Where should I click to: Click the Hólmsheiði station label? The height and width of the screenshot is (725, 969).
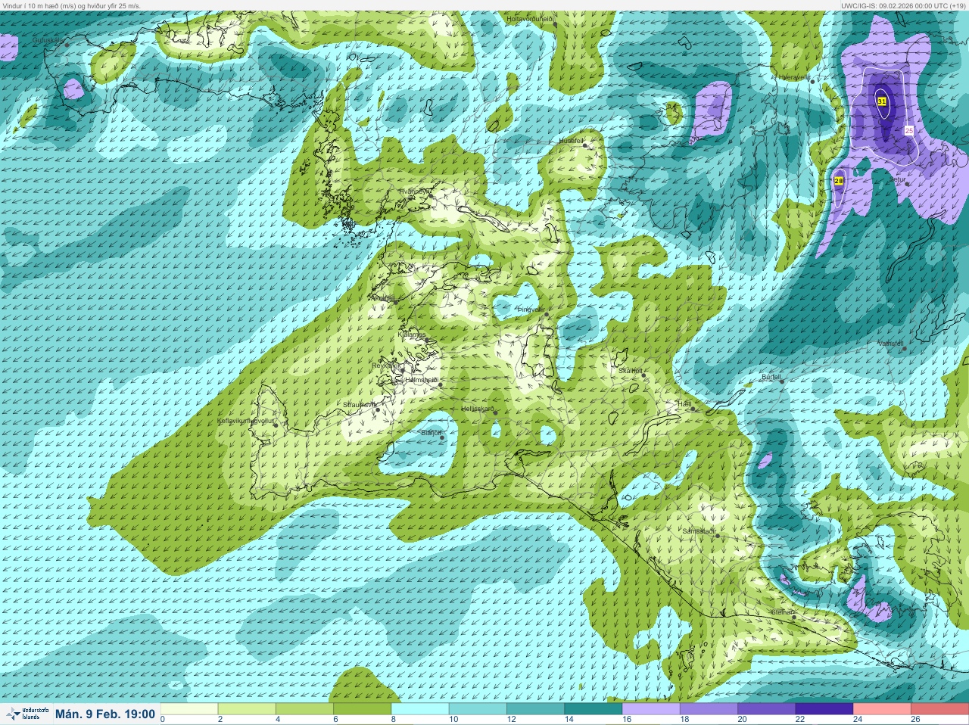click(422, 380)
